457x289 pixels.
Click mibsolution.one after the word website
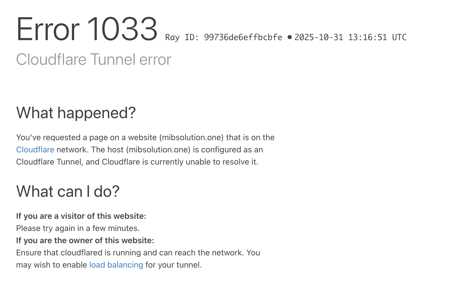191,137
